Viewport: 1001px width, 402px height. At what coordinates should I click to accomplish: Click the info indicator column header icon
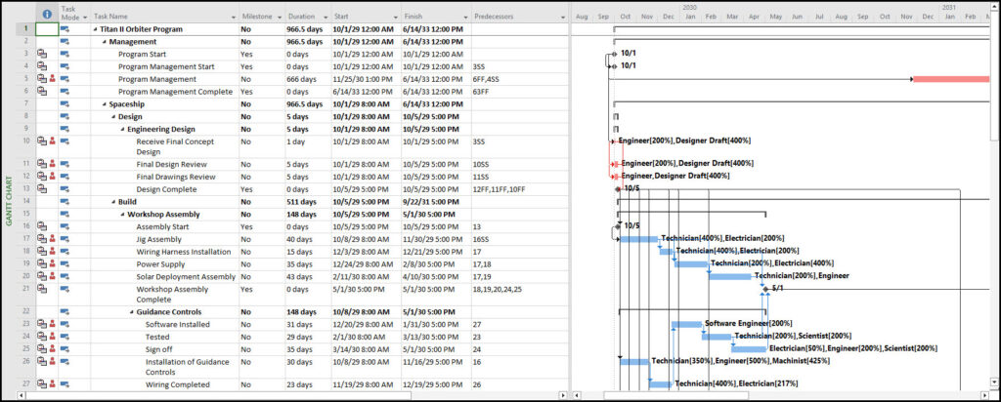pos(47,14)
